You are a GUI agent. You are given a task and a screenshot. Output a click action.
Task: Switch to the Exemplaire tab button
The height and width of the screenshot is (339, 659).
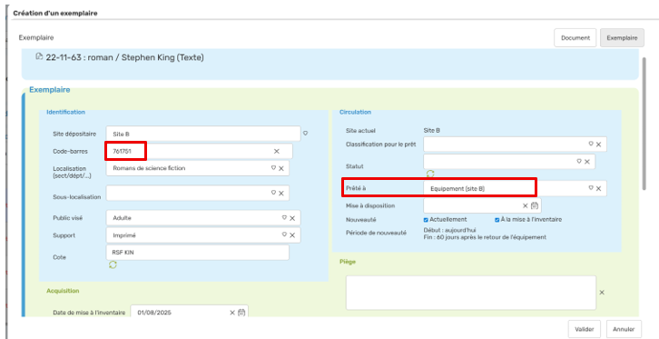[x=622, y=38]
